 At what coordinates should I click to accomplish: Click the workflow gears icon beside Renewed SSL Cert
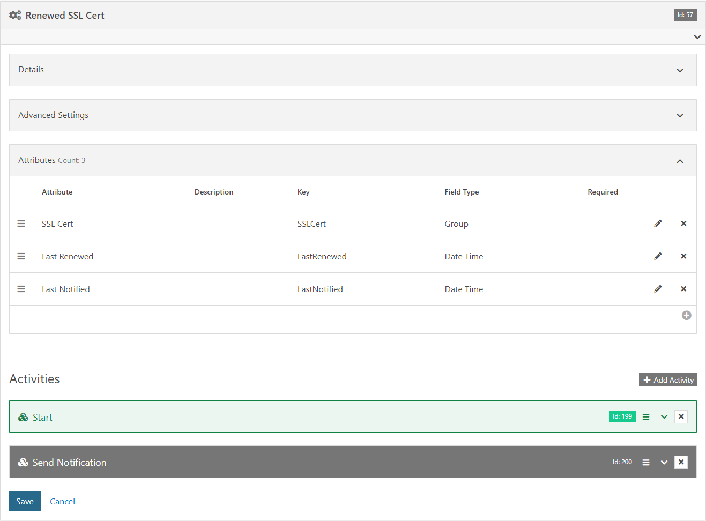point(15,16)
